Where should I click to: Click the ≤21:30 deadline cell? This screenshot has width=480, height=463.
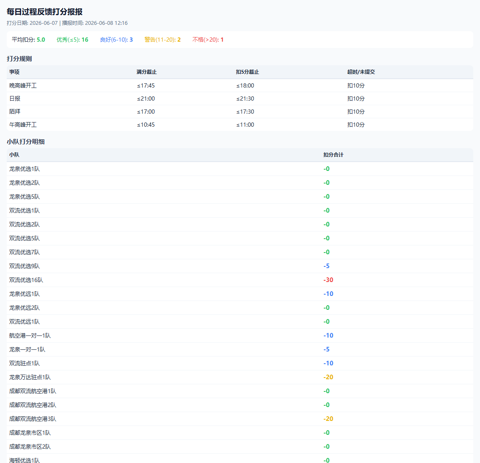coord(245,98)
